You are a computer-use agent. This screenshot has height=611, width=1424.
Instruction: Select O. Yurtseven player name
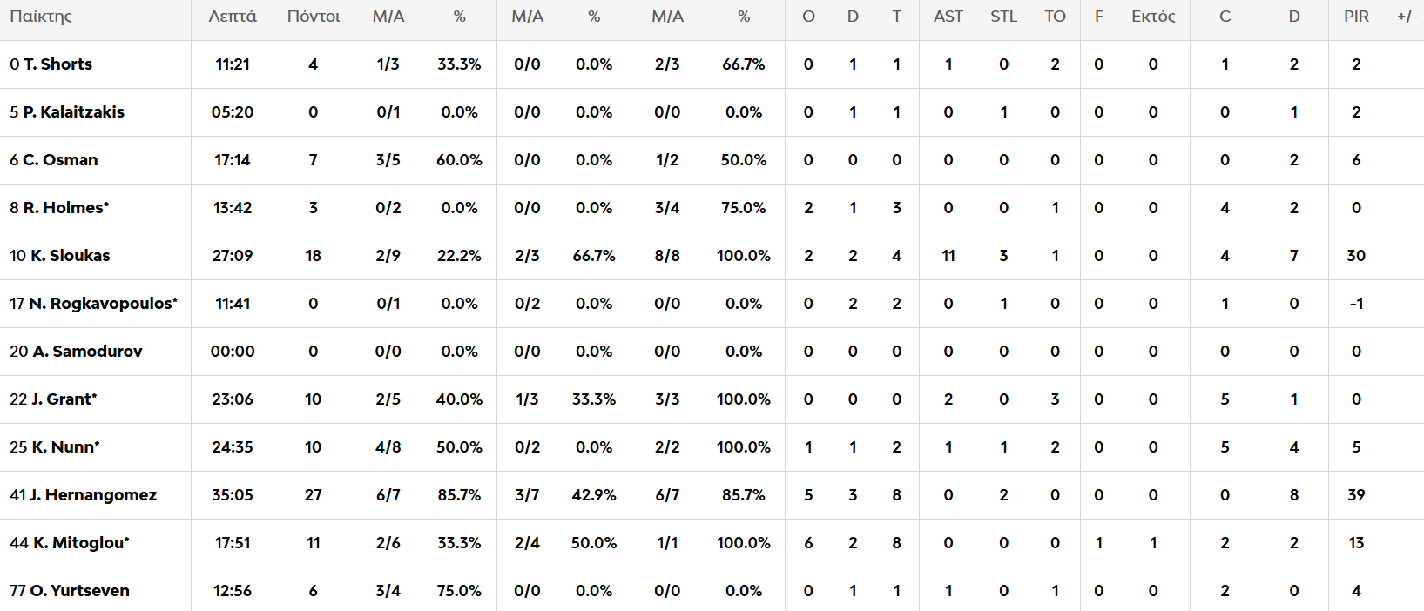(x=79, y=591)
